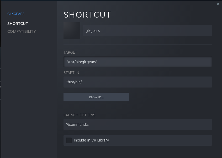Click the Include in VR Library label
This screenshot has height=158, width=222.
pos(91,140)
